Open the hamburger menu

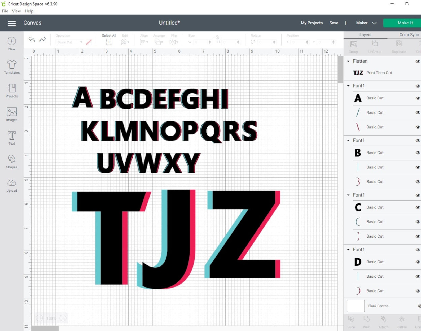[x=12, y=23]
